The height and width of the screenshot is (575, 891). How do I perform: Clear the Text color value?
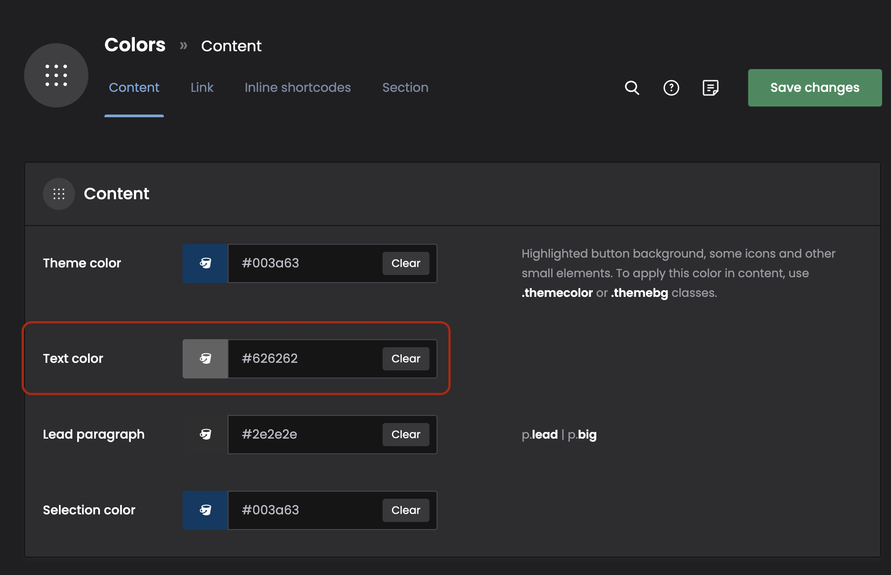pyautogui.click(x=405, y=359)
